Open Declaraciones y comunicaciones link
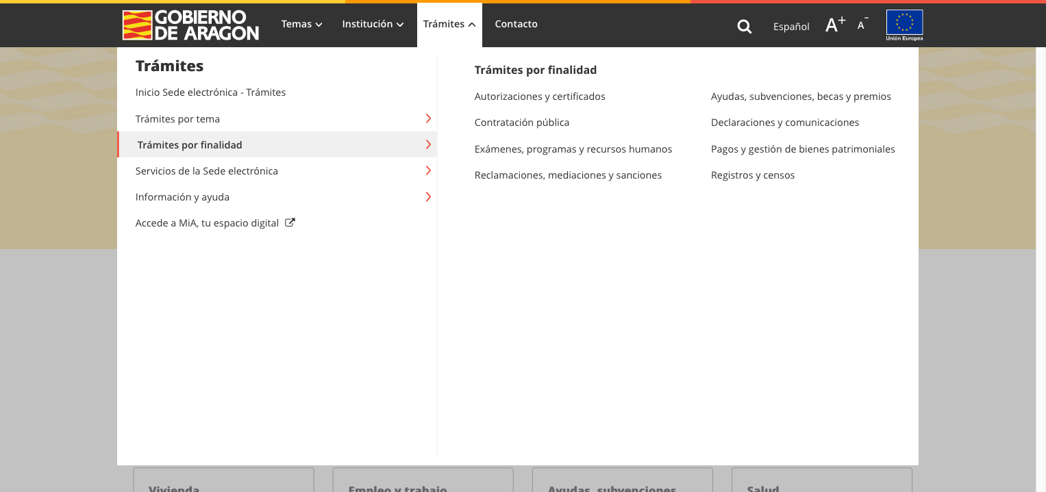The image size is (1046, 492). tap(785, 122)
